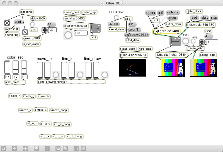
Task: Click the start bang button beside gswitch
Action: click(x=186, y=41)
